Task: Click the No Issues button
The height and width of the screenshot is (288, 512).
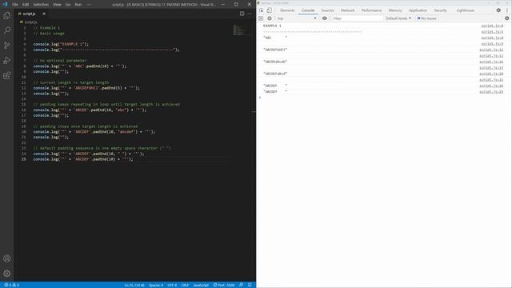Action: (426, 18)
